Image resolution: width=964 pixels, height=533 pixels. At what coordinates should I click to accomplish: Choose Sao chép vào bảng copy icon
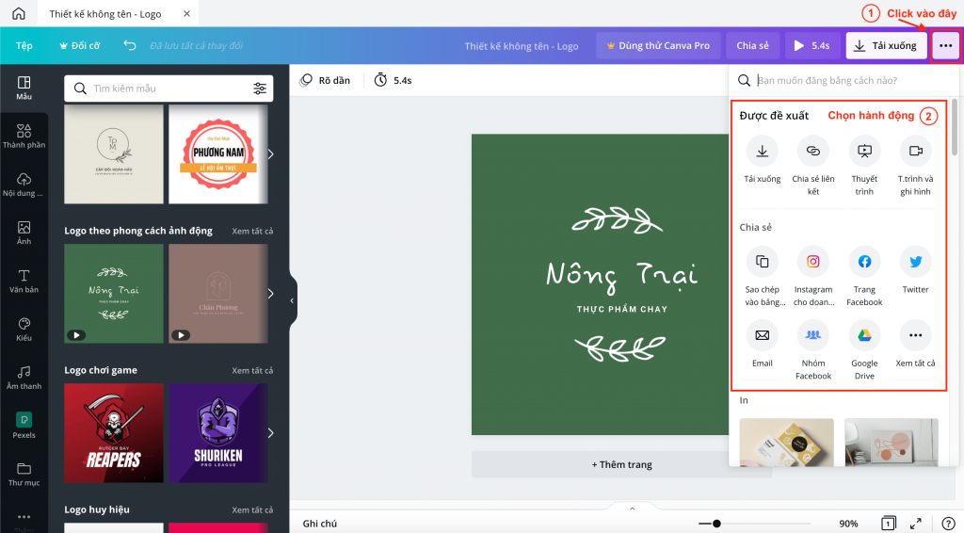[x=763, y=261]
